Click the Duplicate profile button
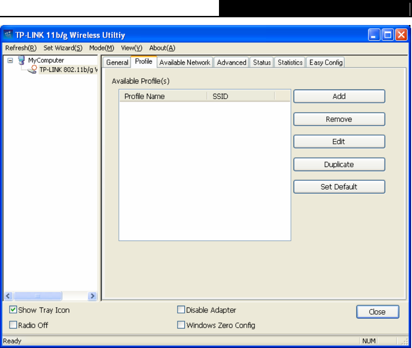 pyautogui.click(x=339, y=164)
